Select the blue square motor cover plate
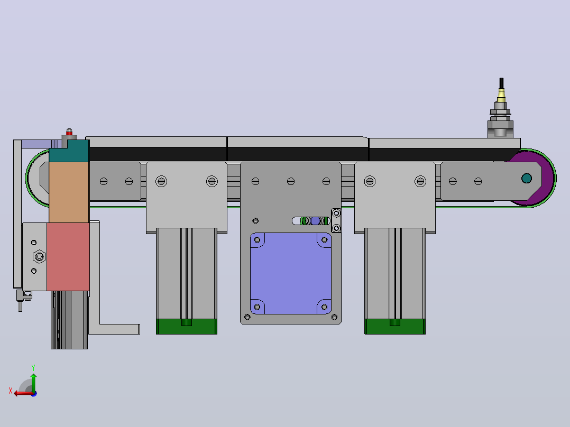The width and height of the screenshot is (570, 427). [290, 273]
